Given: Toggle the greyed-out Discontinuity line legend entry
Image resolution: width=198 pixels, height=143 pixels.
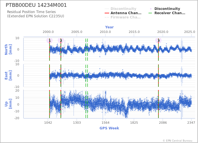Looking at the screenshot, I should pos(120,9).
